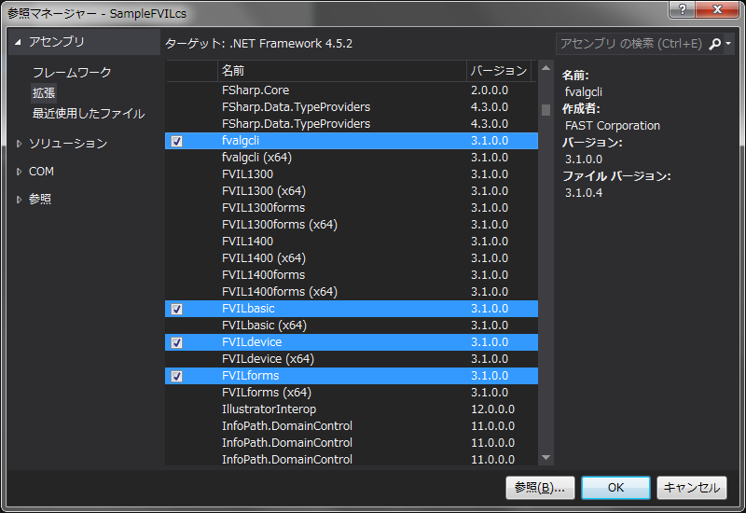Open the dialog help question mark button

point(682,9)
